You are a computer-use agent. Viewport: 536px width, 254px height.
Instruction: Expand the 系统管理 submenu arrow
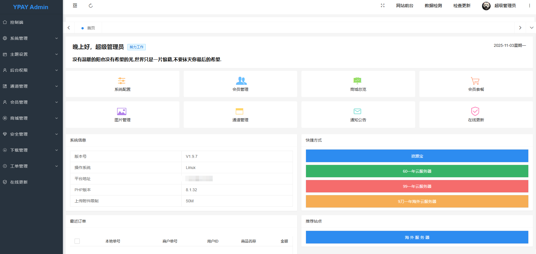click(57, 38)
